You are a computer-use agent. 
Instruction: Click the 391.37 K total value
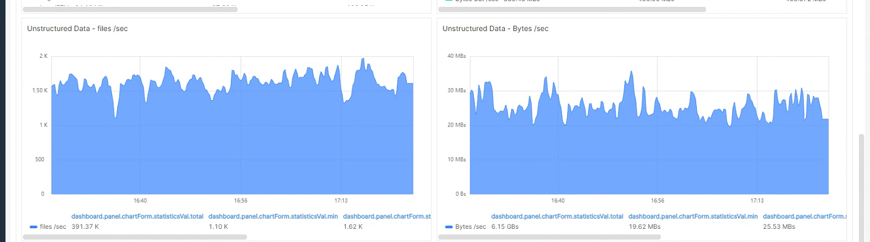pyautogui.click(x=85, y=227)
